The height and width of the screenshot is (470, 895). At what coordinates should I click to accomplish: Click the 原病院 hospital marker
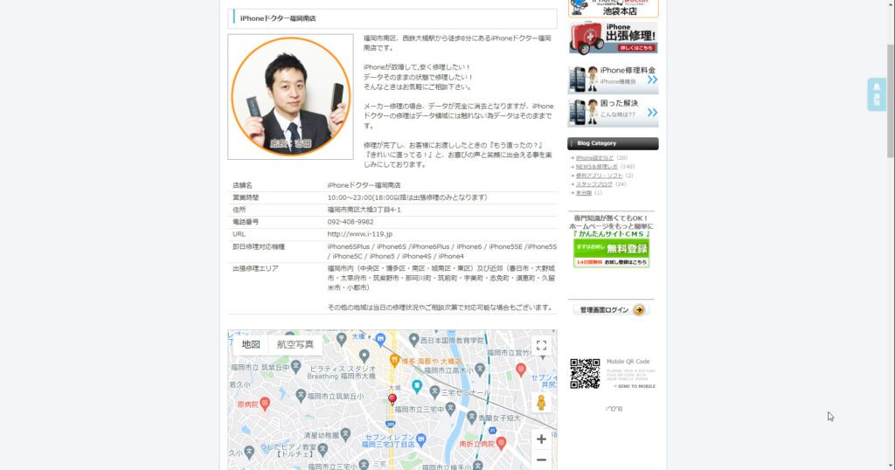(265, 404)
